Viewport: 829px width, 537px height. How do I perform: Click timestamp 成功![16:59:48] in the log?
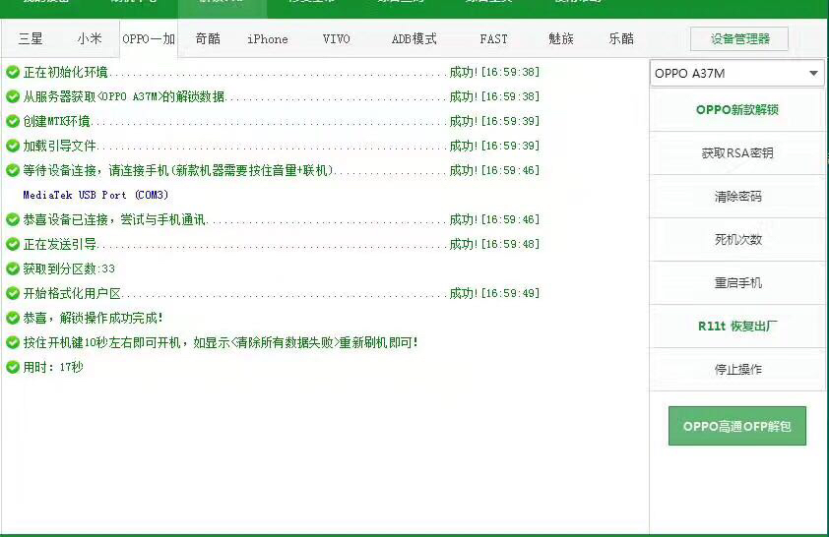[x=494, y=244]
